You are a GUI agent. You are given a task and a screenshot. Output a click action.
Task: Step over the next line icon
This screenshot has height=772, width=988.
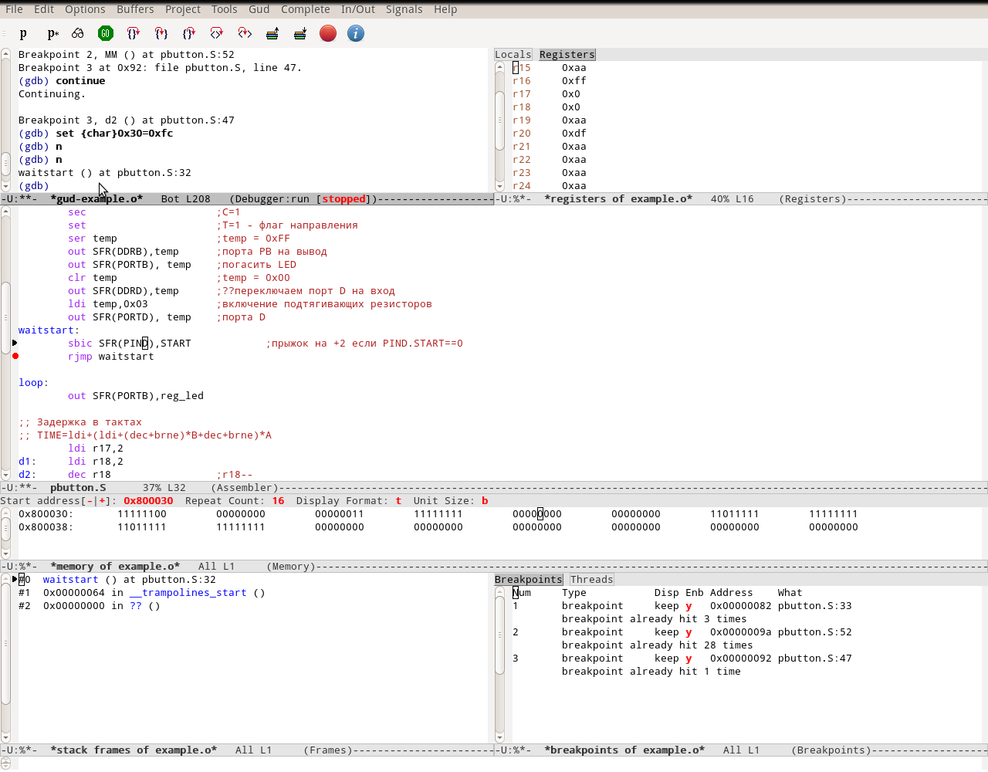133,33
